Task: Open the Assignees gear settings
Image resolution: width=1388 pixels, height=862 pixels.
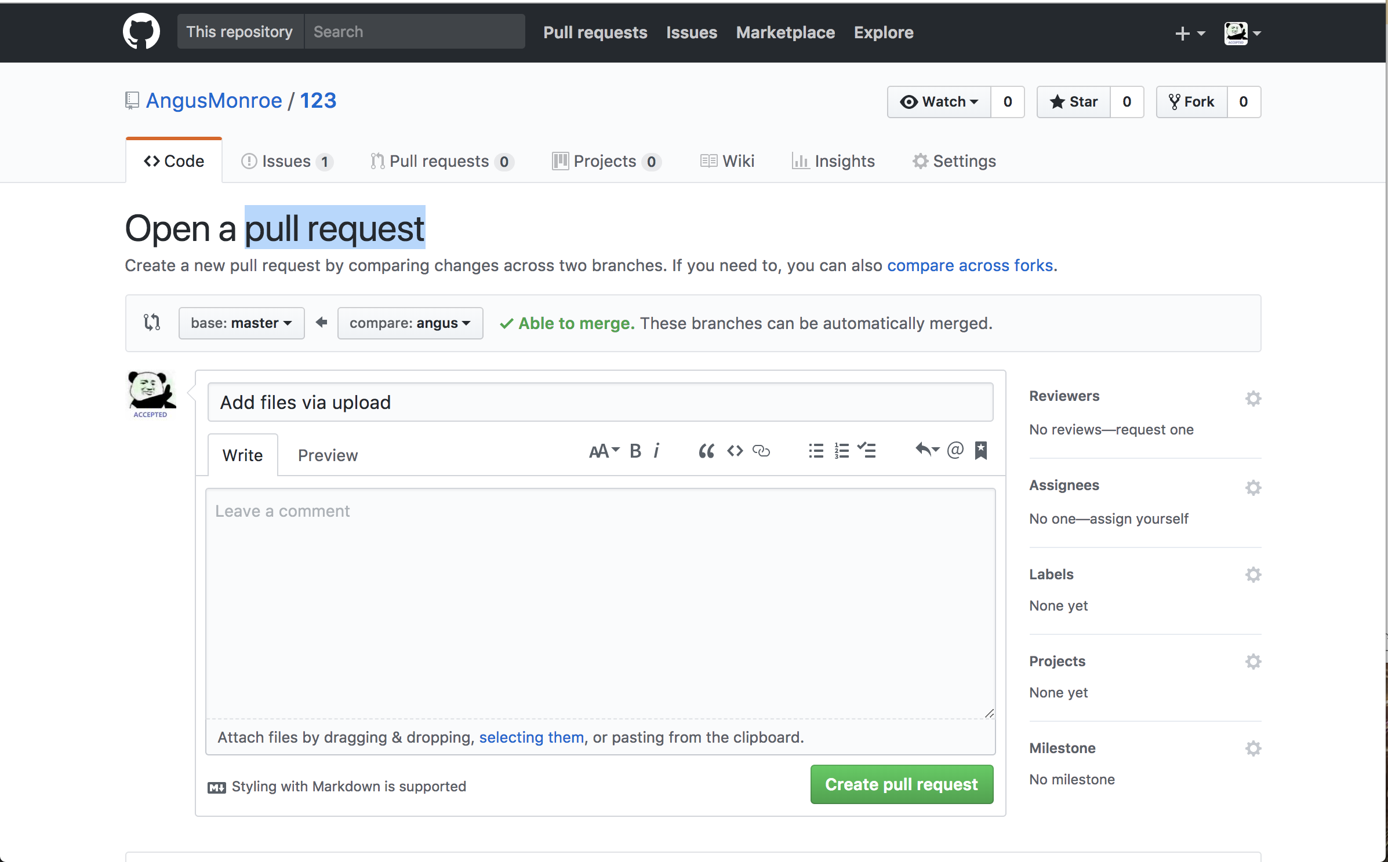Action: pyautogui.click(x=1253, y=488)
